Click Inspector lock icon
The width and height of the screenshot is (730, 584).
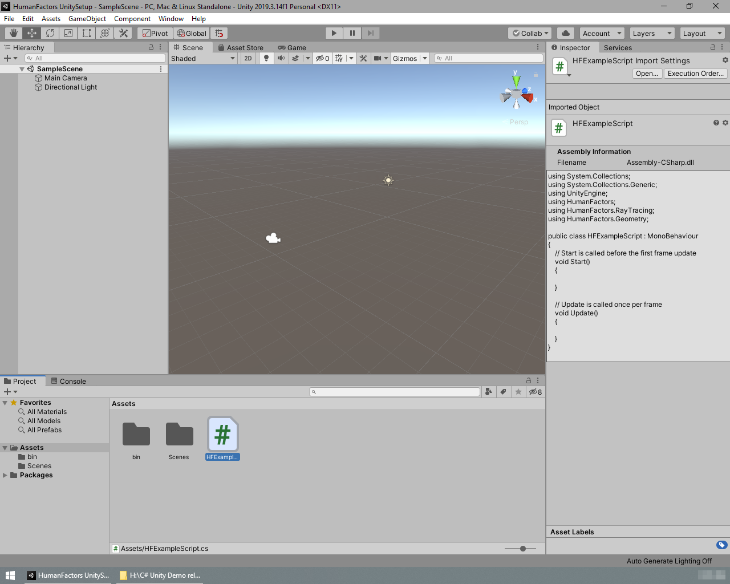(713, 47)
